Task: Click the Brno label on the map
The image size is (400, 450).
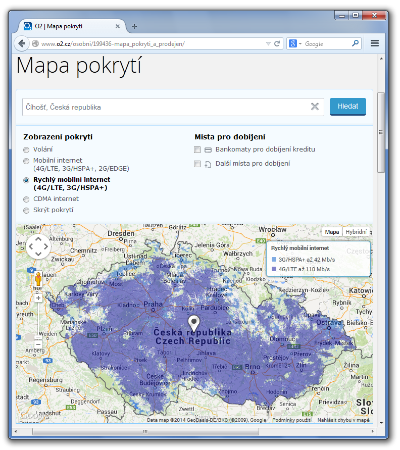Action: click(x=253, y=367)
